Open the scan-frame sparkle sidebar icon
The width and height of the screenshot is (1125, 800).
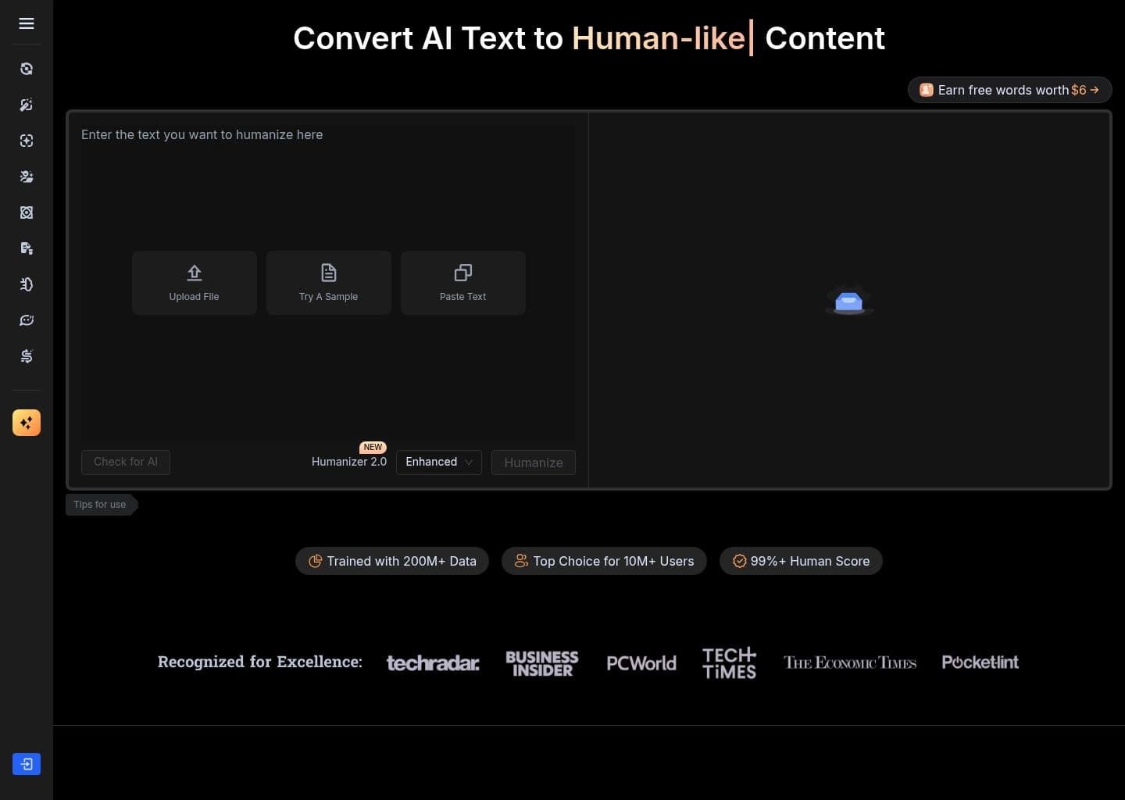click(x=27, y=141)
